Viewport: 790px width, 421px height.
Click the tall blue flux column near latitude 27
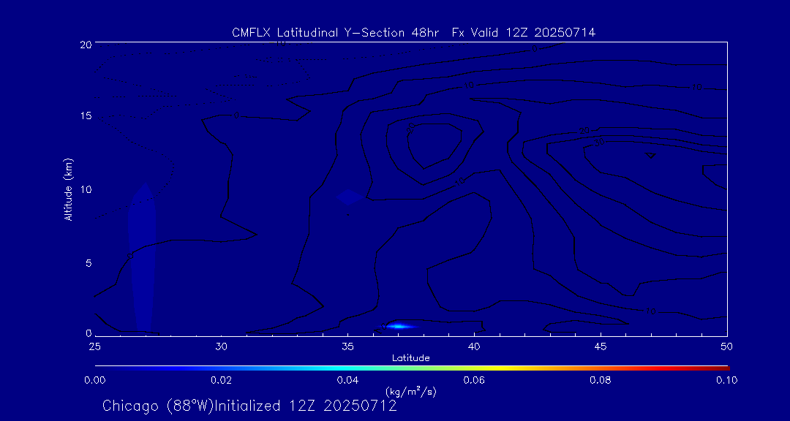pyautogui.click(x=142, y=258)
